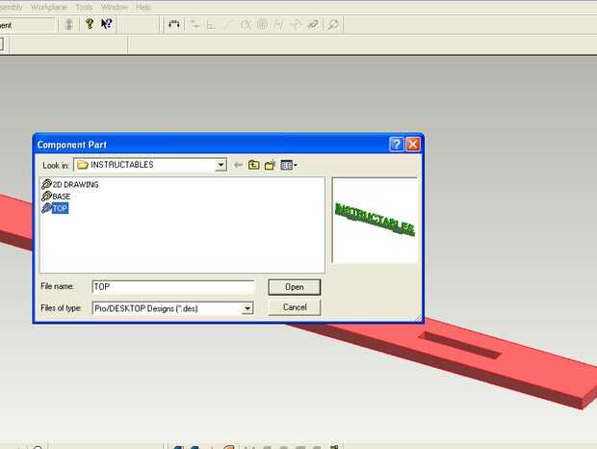This screenshot has width=597, height=449.
Task: Open the Assembly menu
Action: (11, 8)
